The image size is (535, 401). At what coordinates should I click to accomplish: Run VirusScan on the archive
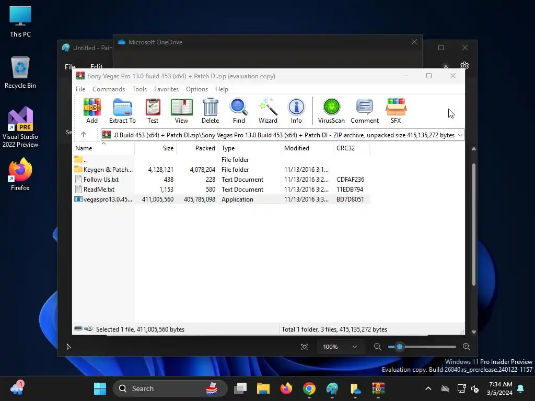tap(331, 111)
